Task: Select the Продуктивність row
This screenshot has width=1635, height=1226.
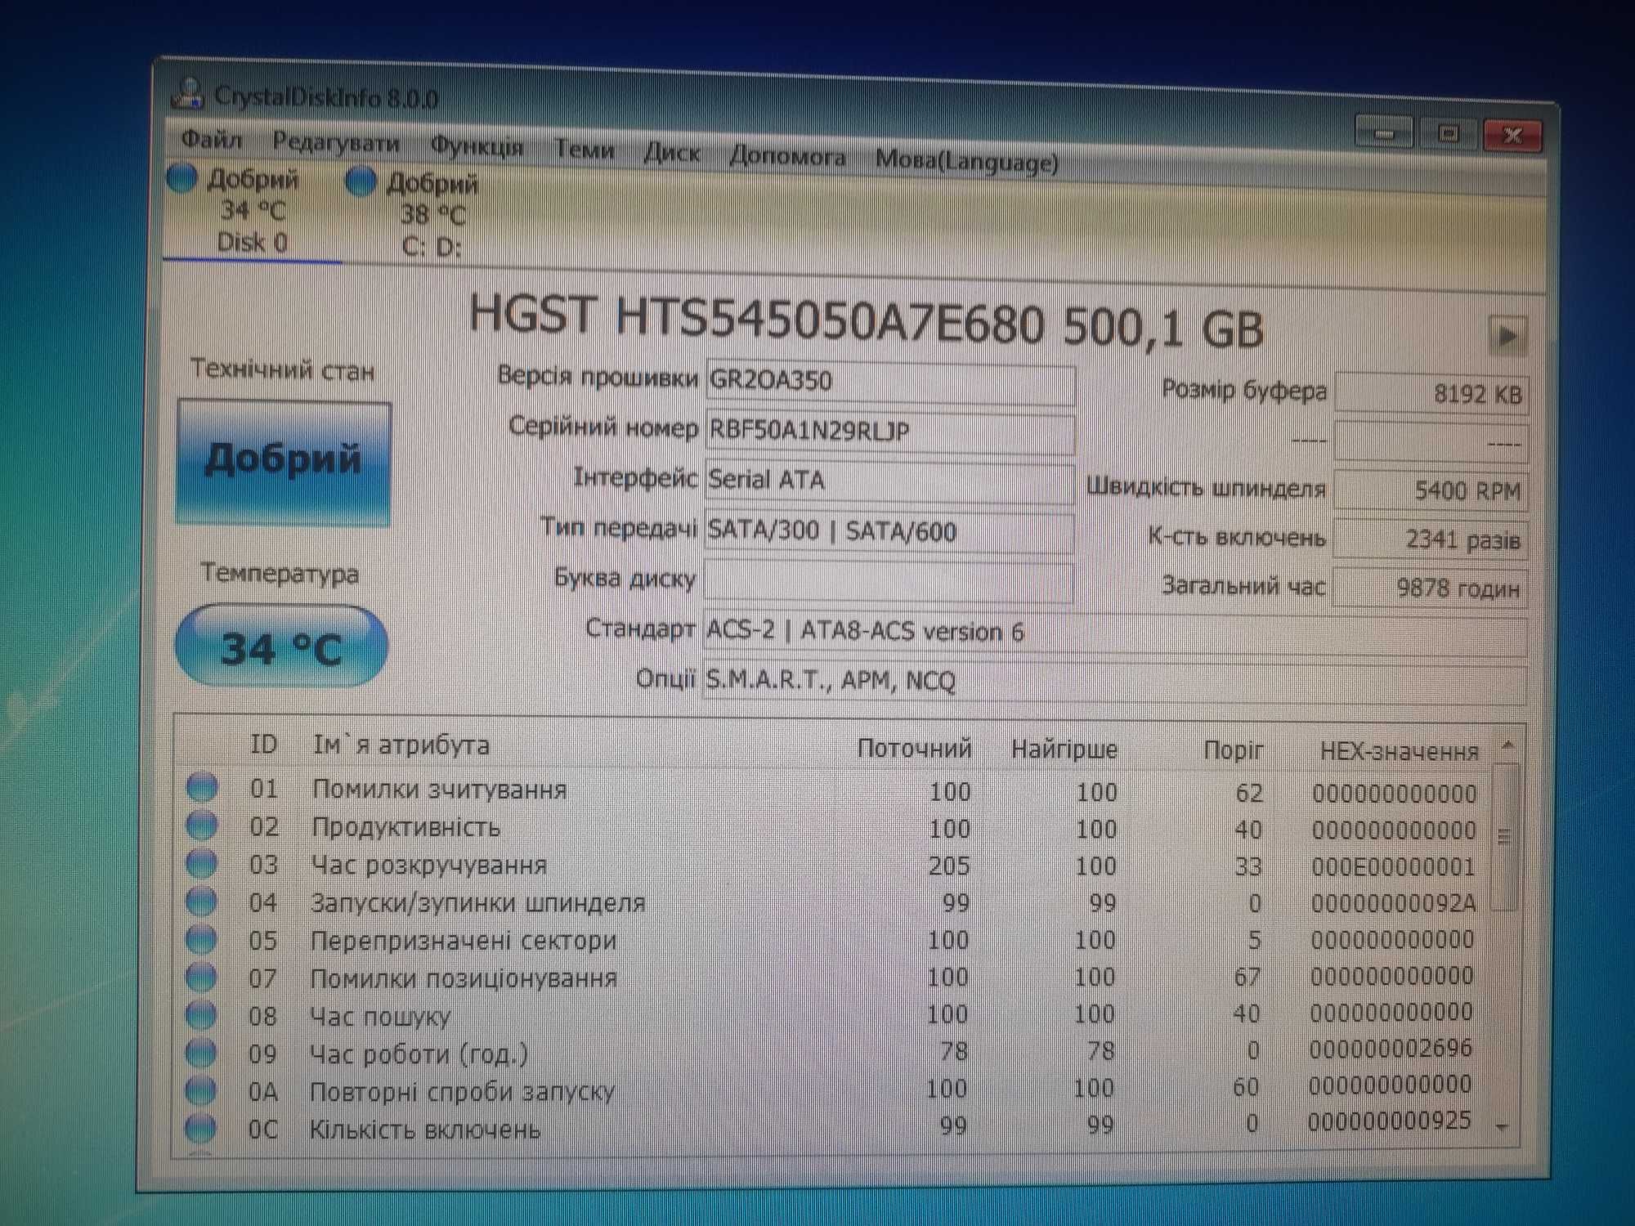Action: coord(834,828)
